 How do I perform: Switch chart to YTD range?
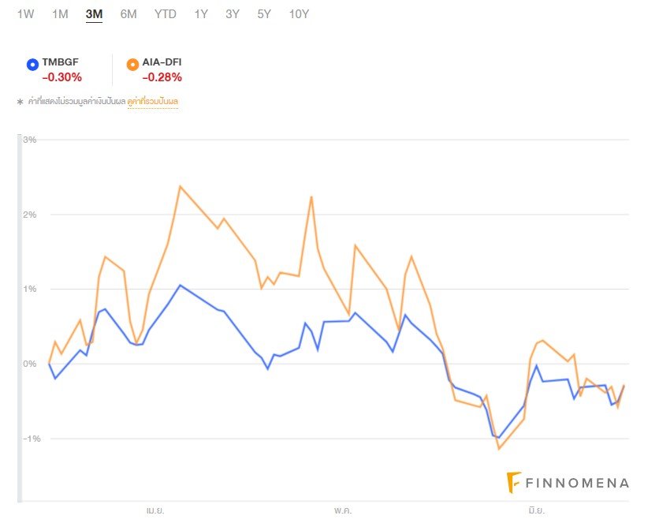pos(166,14)
